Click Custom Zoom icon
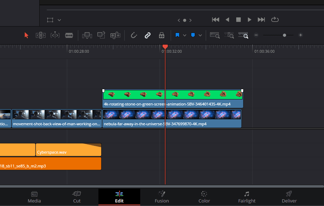Image resolution: width=324 pixels, height=206 pixels. [243, 35]
